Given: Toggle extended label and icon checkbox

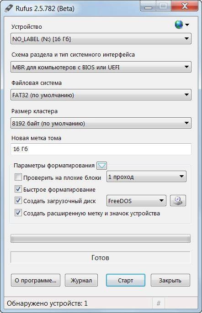Looking at the screenshot, I should (x=18, y=213).
